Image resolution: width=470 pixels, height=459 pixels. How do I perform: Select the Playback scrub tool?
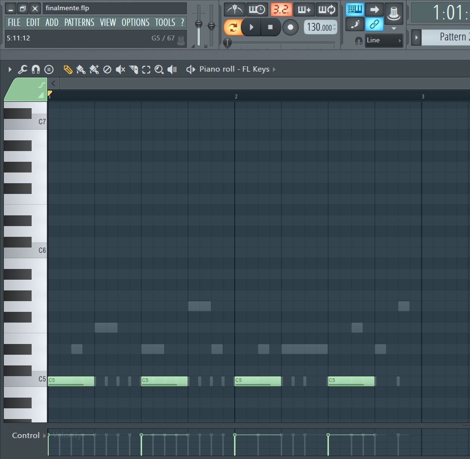(172, 70)
